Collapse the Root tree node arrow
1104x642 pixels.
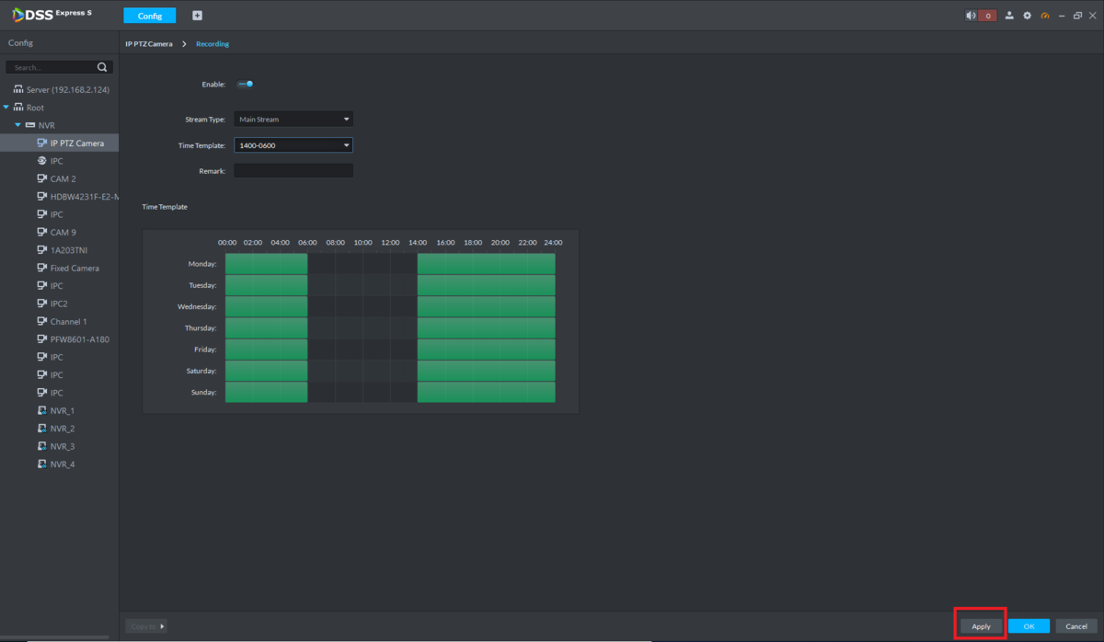coord(6,108)
